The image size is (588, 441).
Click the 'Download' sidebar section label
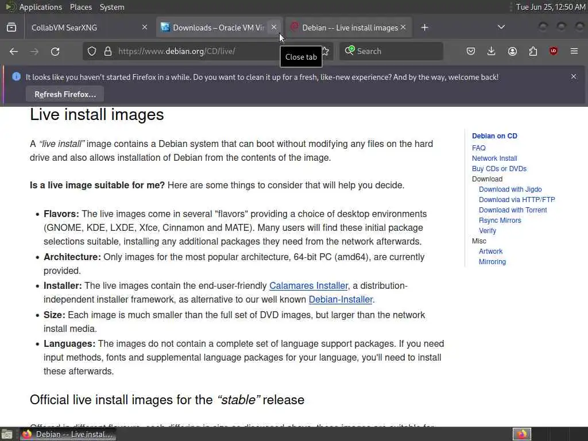point(487,179)
